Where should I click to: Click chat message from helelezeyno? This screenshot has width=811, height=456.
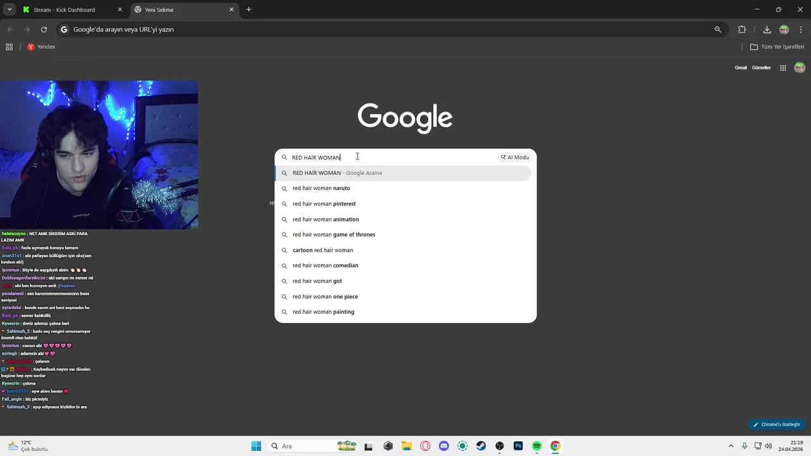click(44, 237)
